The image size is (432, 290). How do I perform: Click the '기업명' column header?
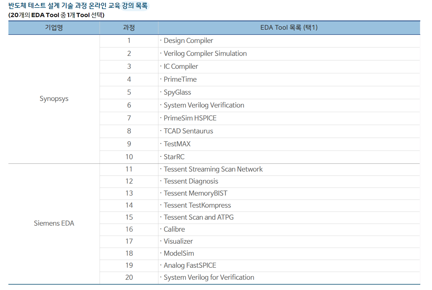54,28
